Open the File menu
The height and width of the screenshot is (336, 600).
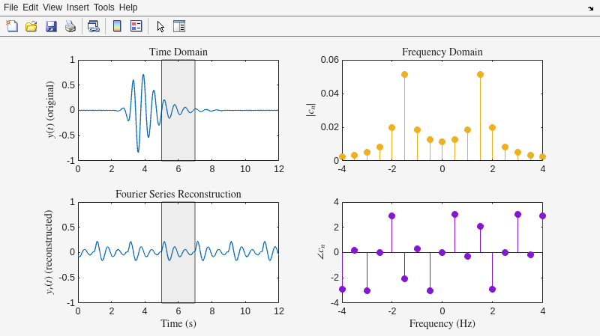click(x=10, y=7)
